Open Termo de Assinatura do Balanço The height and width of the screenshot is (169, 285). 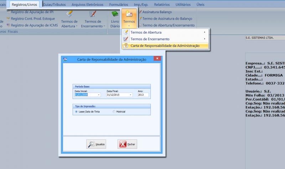pos(167,18)
